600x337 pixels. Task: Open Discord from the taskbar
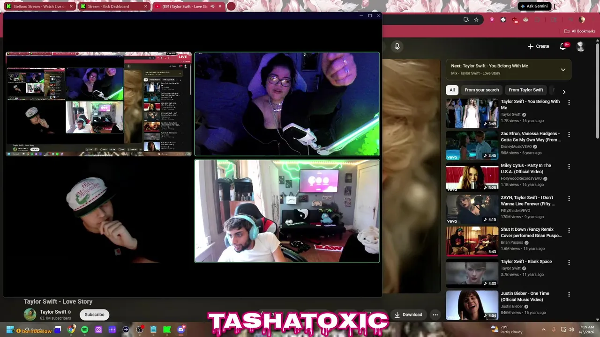[181, 330]
